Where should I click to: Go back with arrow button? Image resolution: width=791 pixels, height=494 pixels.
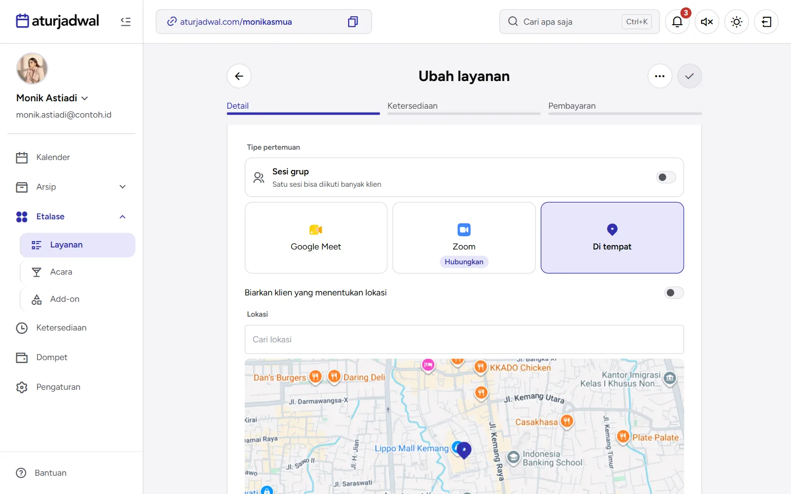(x=239, y=76)
